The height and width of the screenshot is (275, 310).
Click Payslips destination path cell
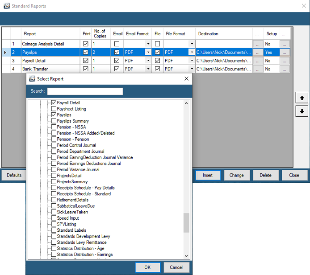tap(224, 52)
